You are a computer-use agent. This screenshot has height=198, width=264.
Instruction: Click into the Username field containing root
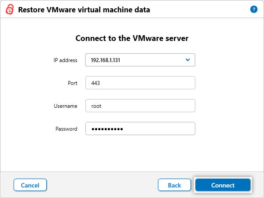click(140, 106)
